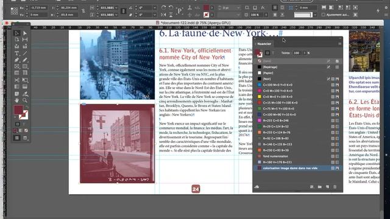Click the new swatch icon in Nuancier panel
390x219 pixels.
click(x=327, y=187)
